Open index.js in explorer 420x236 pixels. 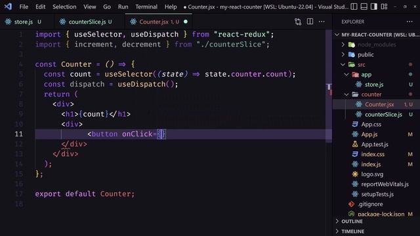[371, 165]
